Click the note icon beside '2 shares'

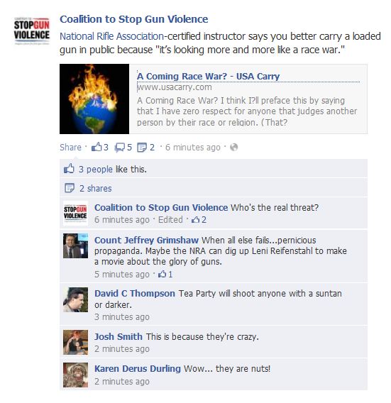[70, 188]
